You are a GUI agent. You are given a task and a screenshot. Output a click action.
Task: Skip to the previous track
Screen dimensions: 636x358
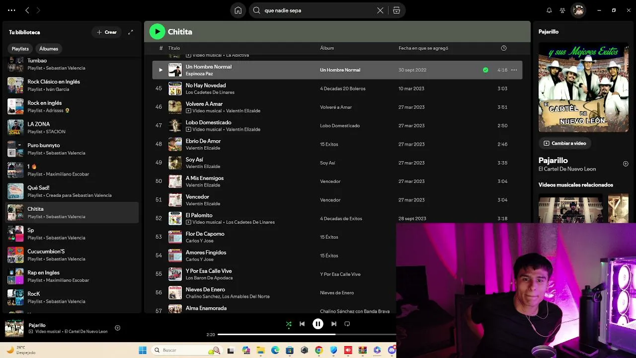pos(302,324)
